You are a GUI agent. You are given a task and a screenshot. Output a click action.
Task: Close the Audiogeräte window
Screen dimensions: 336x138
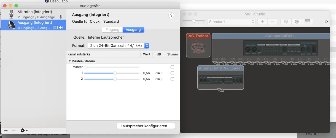[5, 6]
